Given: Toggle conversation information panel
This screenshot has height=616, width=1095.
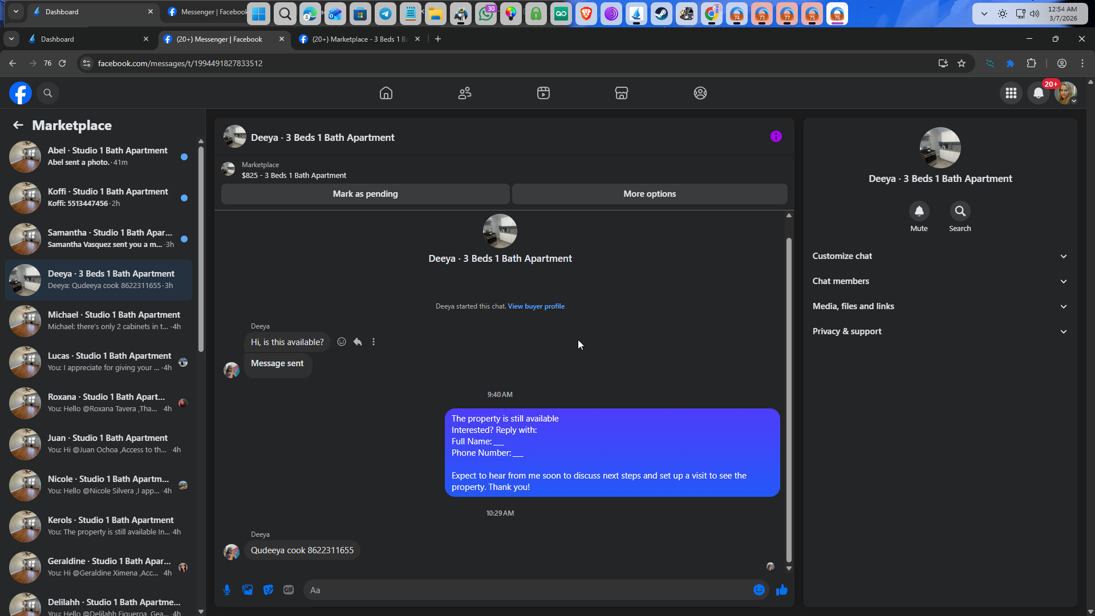Looking at the screenshot, I should point(776,136).
